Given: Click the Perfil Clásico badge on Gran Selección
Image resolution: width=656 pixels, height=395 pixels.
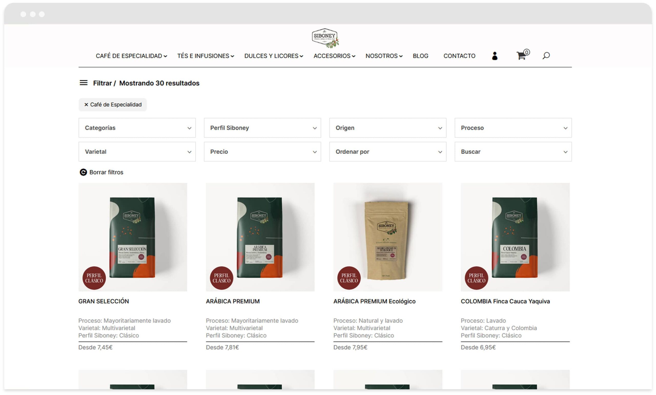Looking at the screenshot, I should (x=94, y=278).
